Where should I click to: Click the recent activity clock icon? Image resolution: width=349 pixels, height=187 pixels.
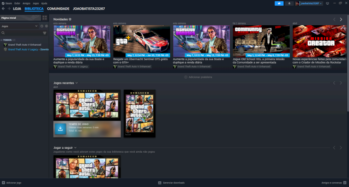pyautogui.click(x=42, y=26)
